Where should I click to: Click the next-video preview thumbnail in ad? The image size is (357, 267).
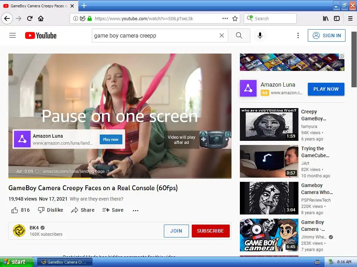coord(215,140)
